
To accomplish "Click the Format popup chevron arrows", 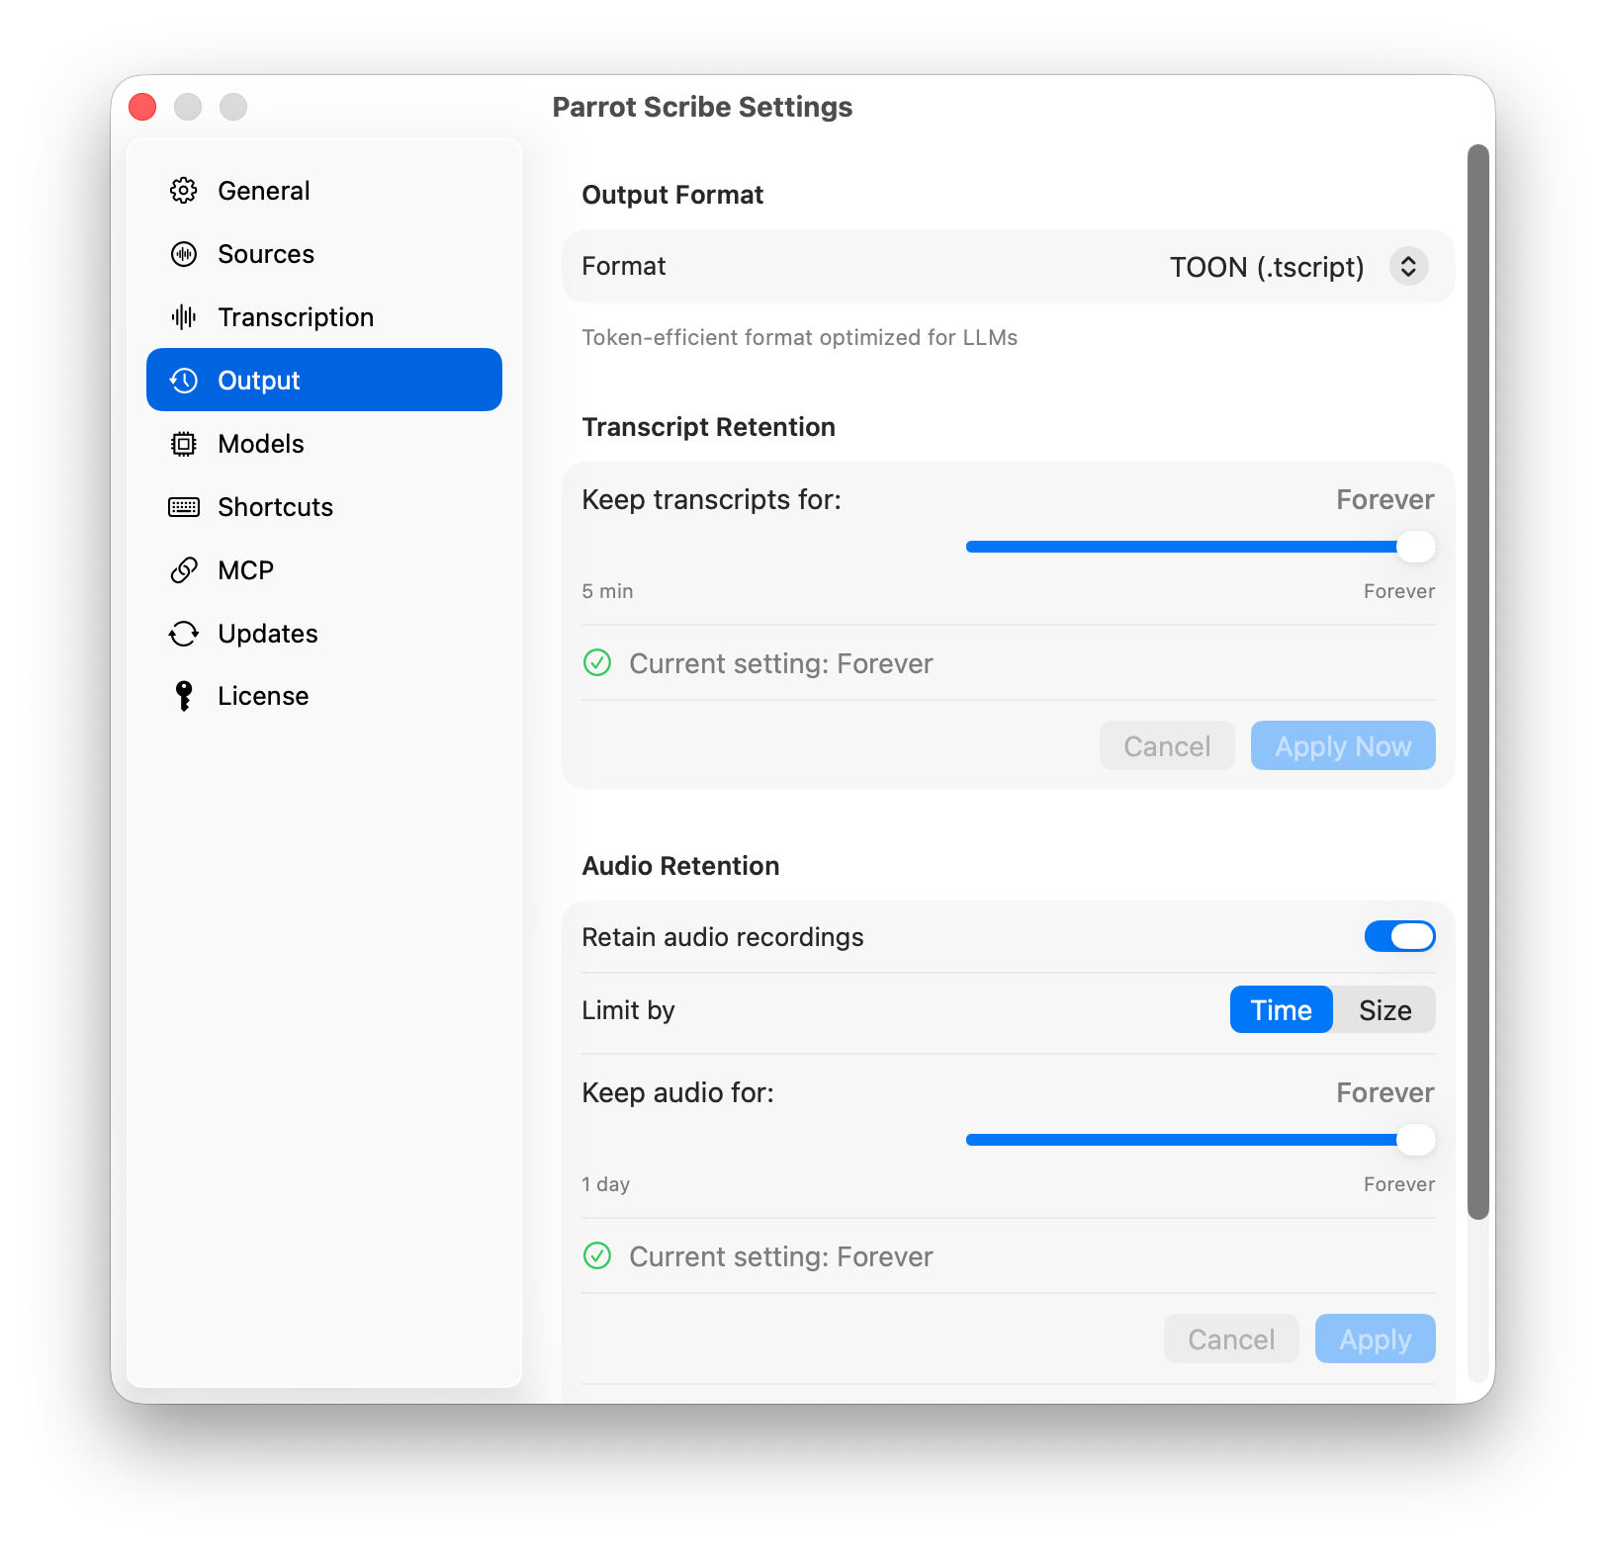I will [x=1408, y=267].
